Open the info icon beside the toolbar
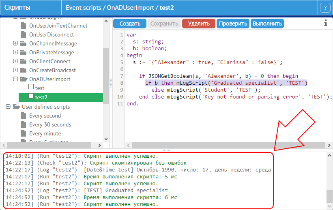This screenshot has height=210, width=333. 325,24
